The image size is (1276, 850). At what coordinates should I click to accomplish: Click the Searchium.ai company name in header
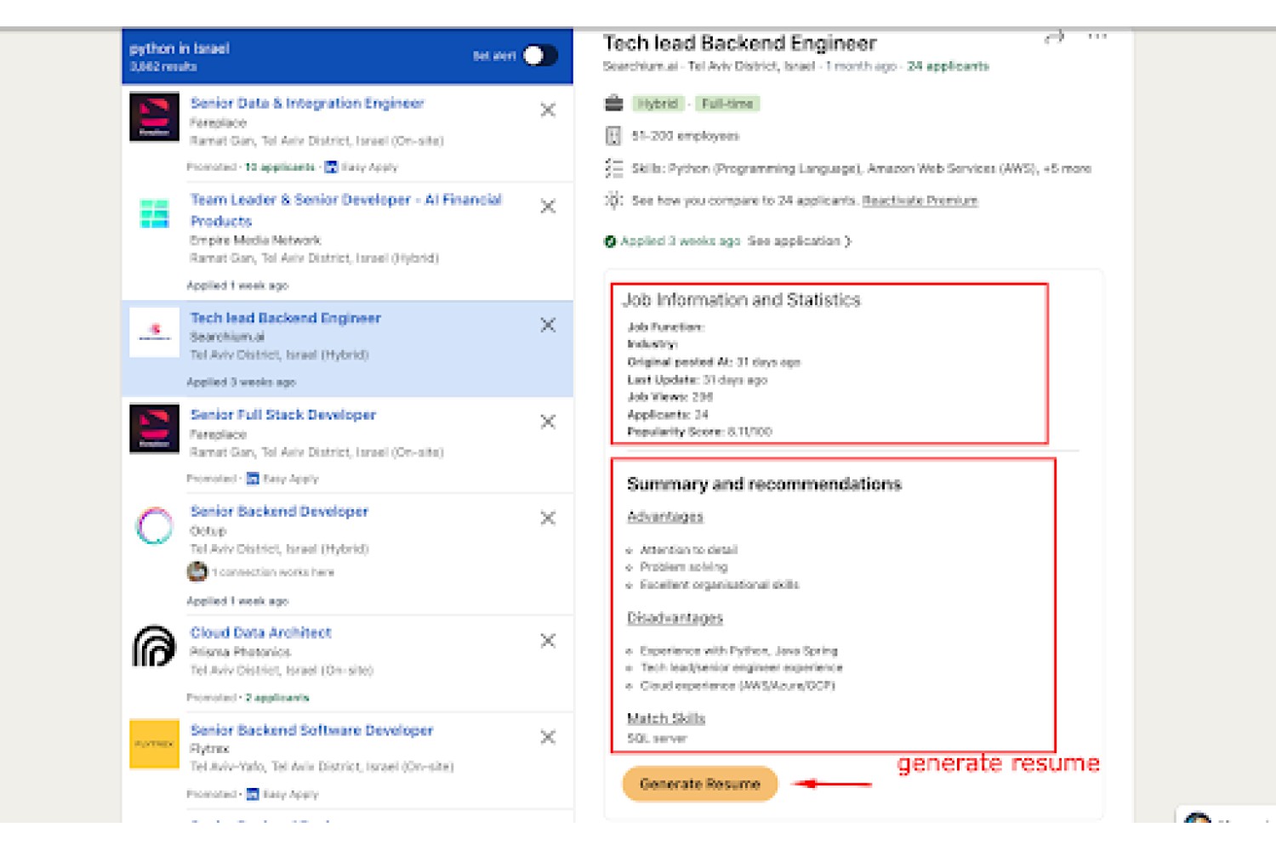tap(641, 66)
